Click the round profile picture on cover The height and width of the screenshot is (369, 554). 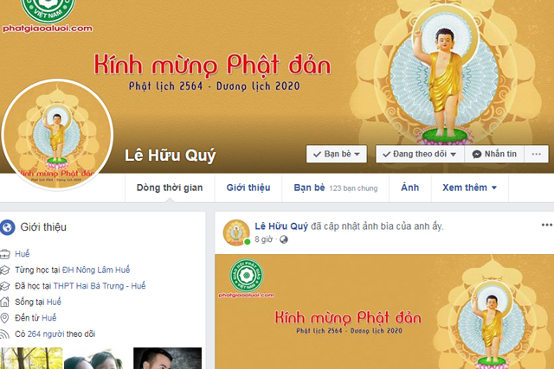coord(56,135)
